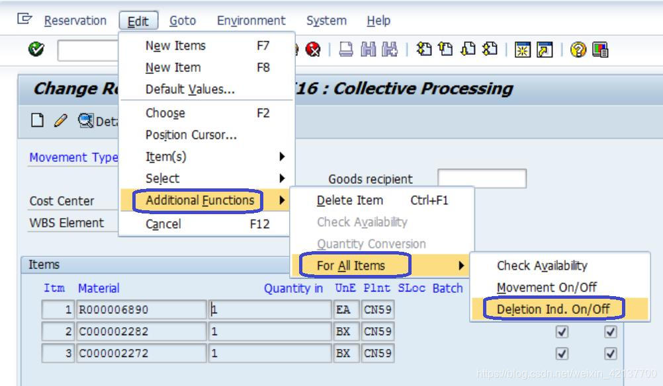Click the WBS Element label
This screenshot has width=663, height=386.
66,223
